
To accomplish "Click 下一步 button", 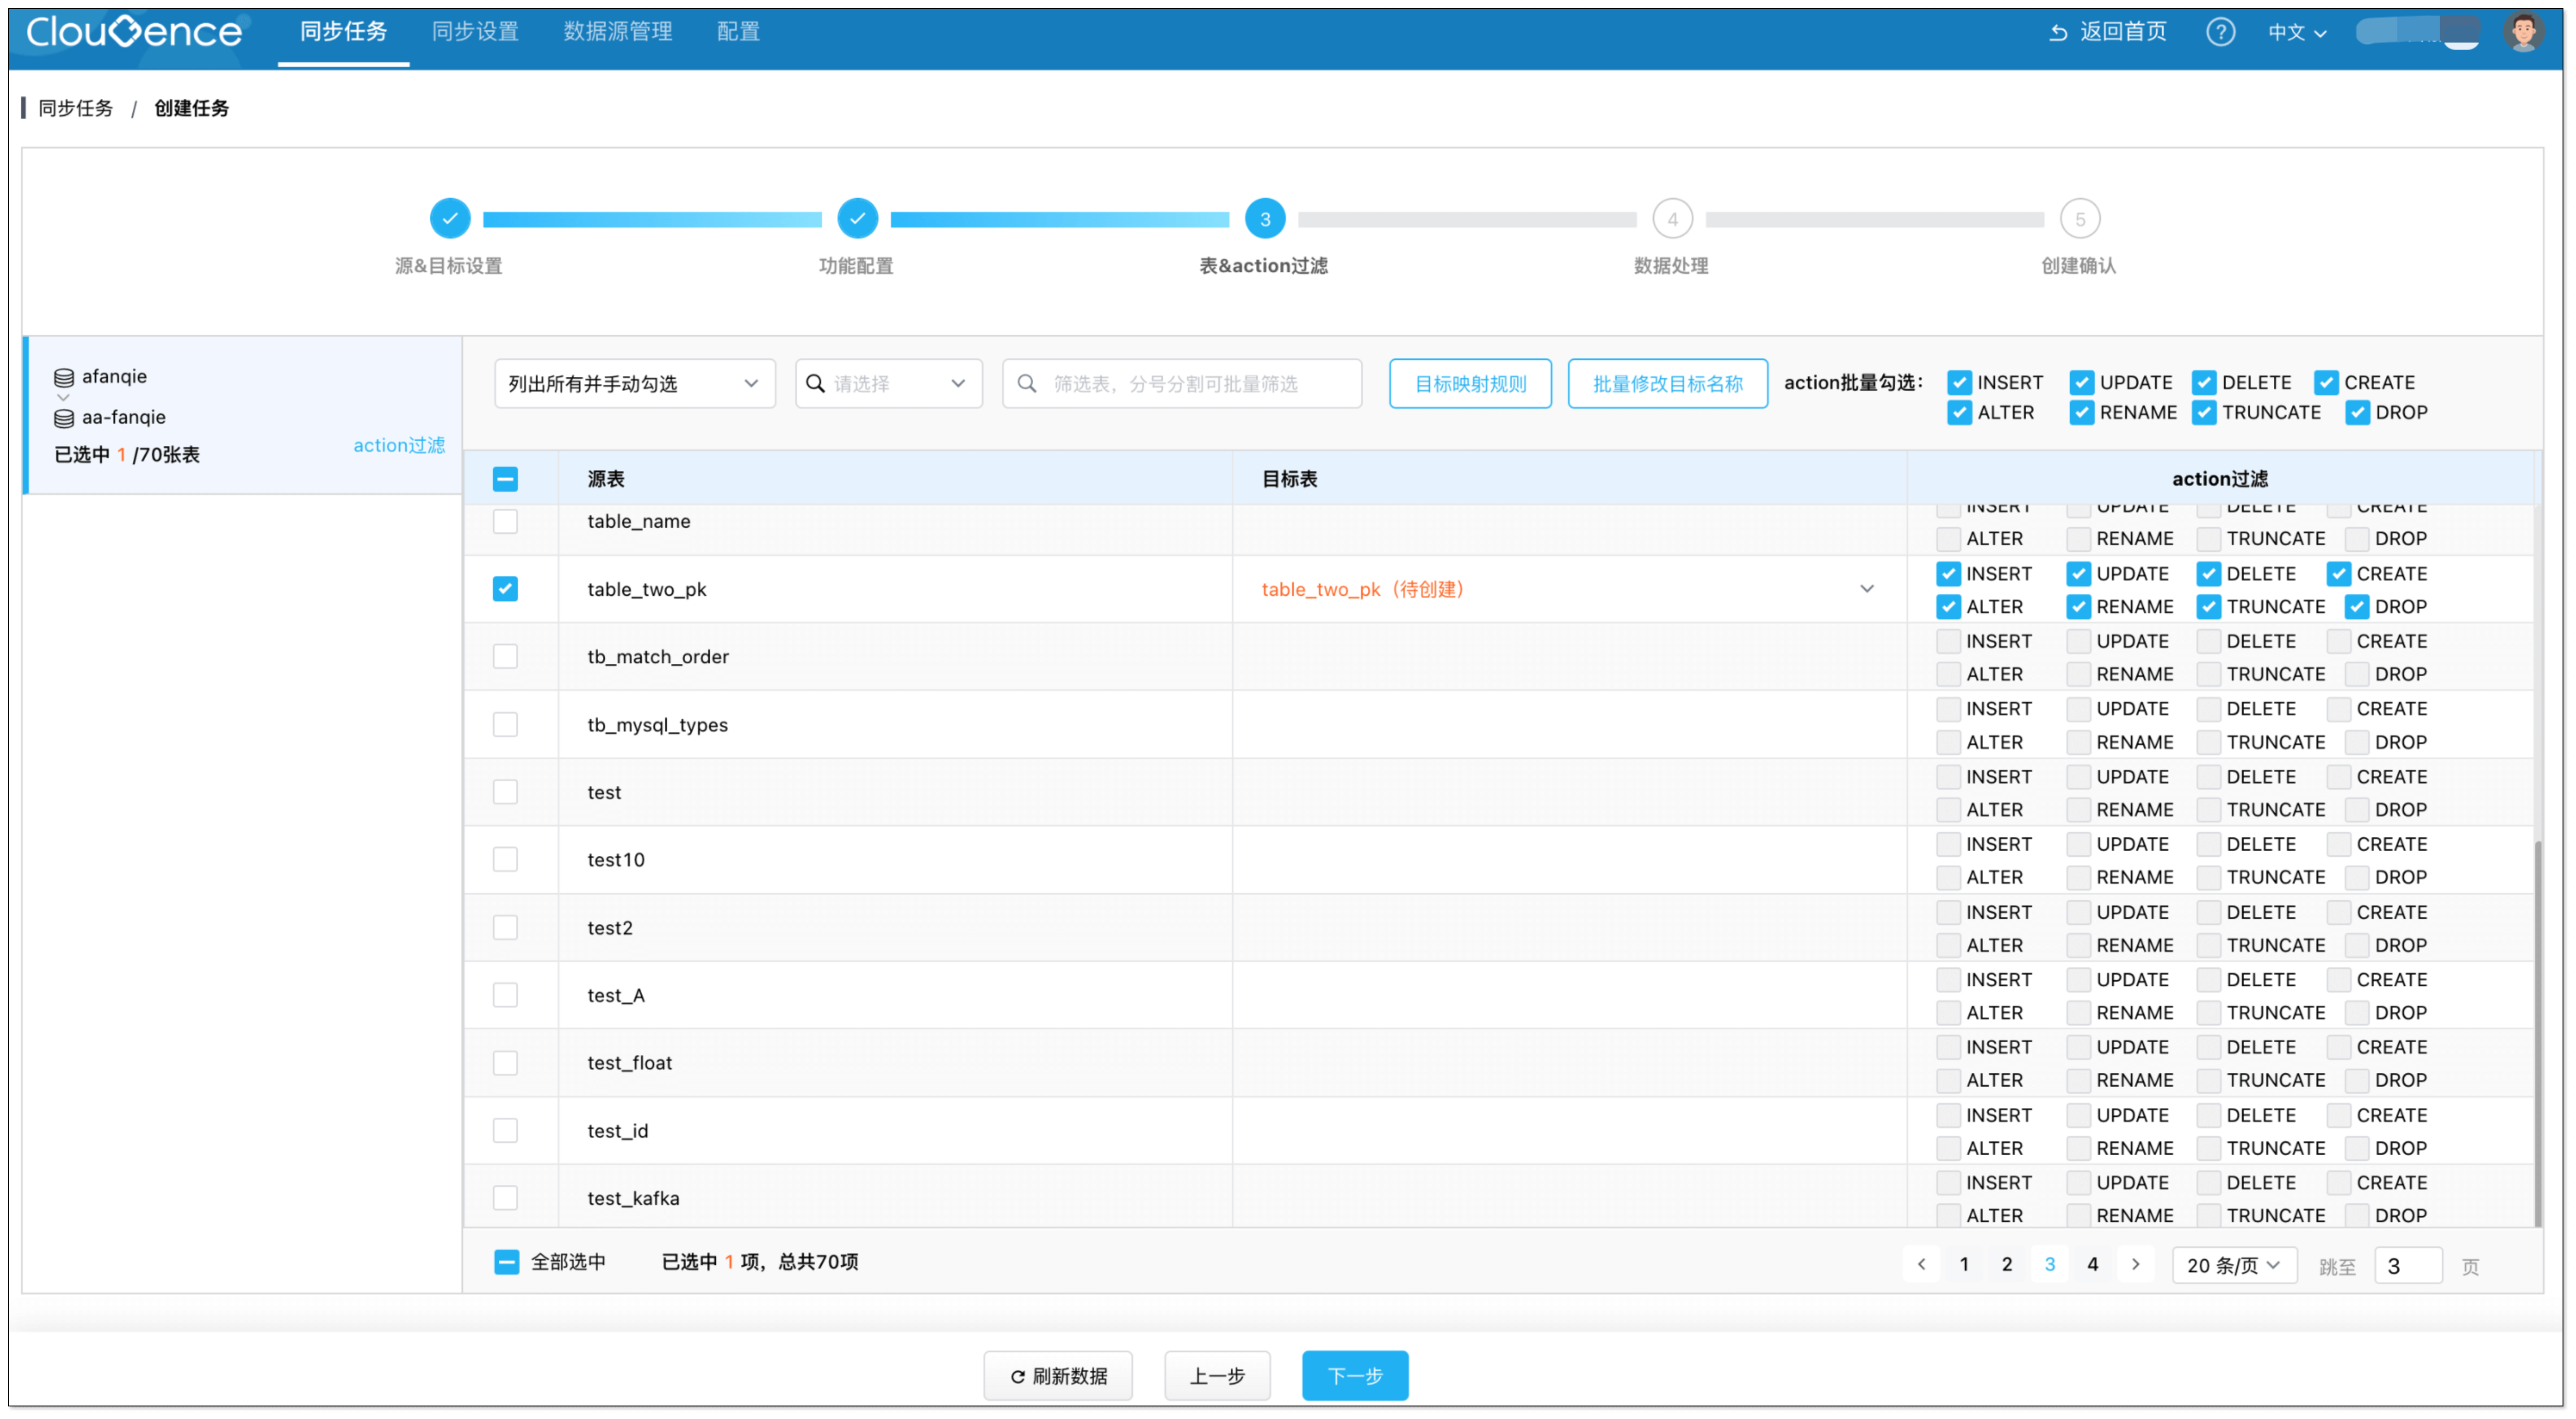I will click(1355, 1377).
